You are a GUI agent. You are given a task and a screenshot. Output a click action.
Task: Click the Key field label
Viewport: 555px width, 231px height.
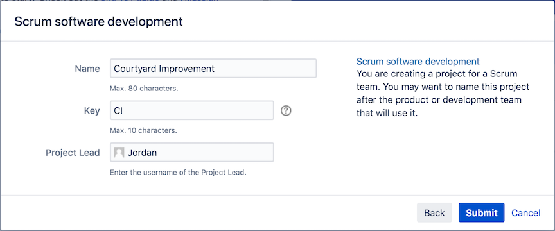pyautogui.click(x=92, y=111)
